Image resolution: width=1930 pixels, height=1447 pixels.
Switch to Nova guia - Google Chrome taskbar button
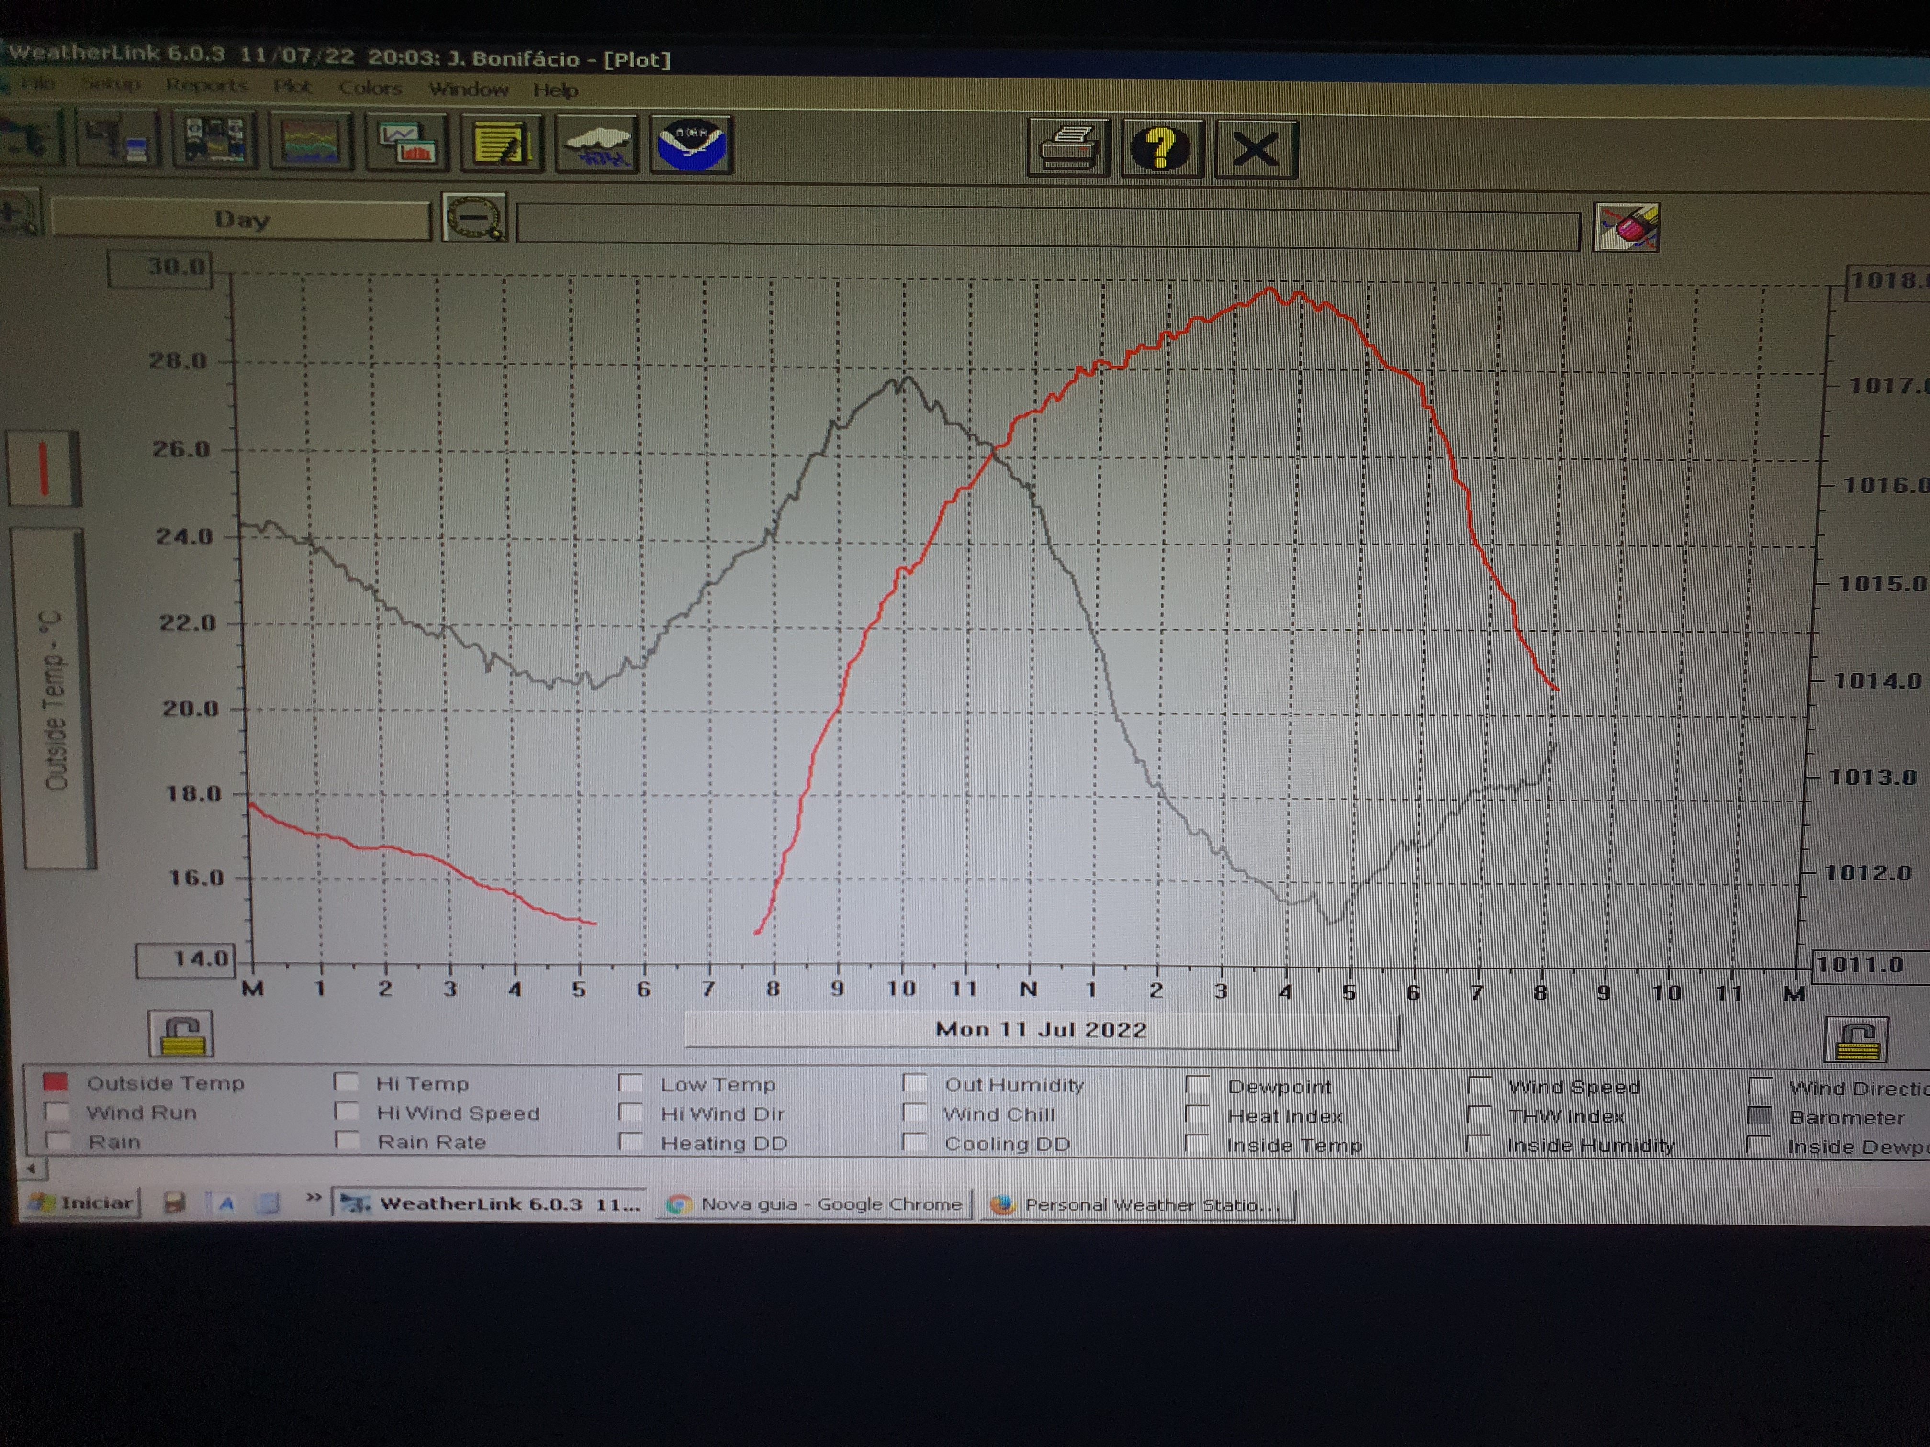pyautogui.click(x=815, y=1204)
